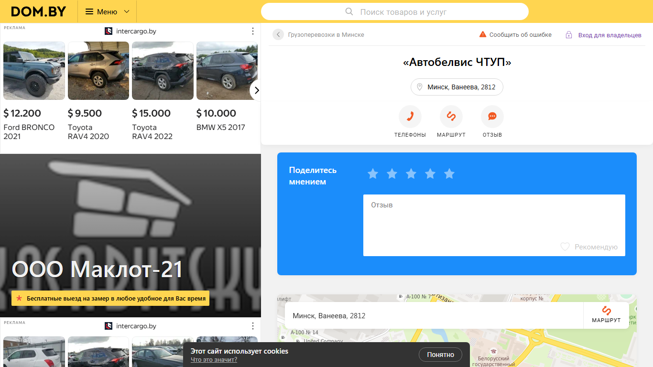Accept cookies with Понятно button
Viewport: 653px width, 367px height.
pyautogui.click(x=440, y=355)
